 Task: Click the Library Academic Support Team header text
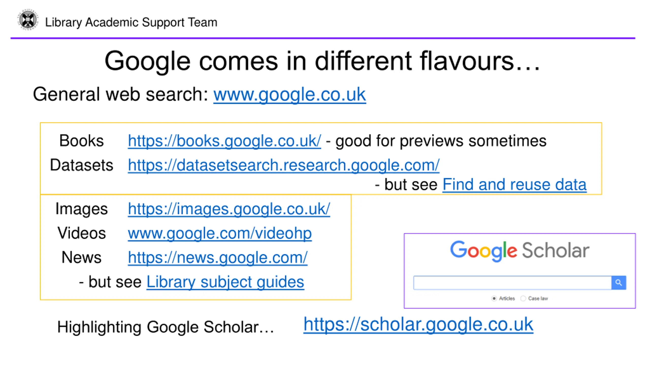point(131,22)
